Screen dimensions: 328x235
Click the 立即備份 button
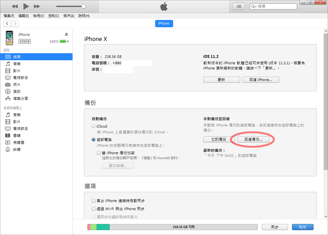tap(219, 139)
